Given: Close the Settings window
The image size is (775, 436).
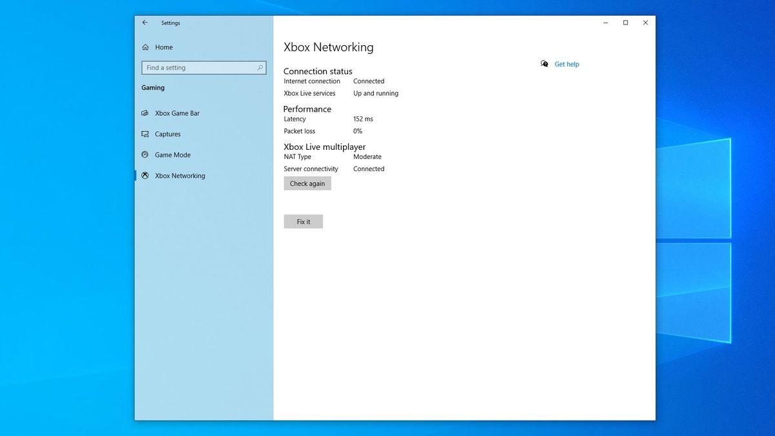Looking at the screenshot, I should (x=645, y=23).
